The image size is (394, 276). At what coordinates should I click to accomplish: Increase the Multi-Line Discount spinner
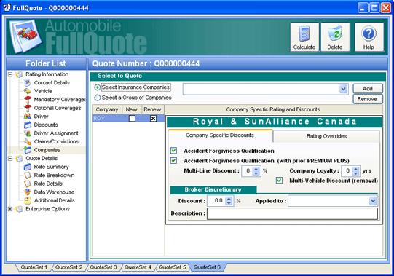tap(256, 169)
